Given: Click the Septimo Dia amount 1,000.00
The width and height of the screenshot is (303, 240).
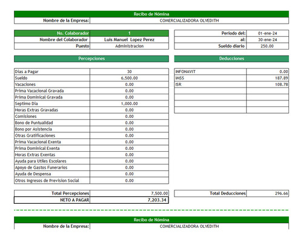Looking at the screenshot, I should coord(129,104).
